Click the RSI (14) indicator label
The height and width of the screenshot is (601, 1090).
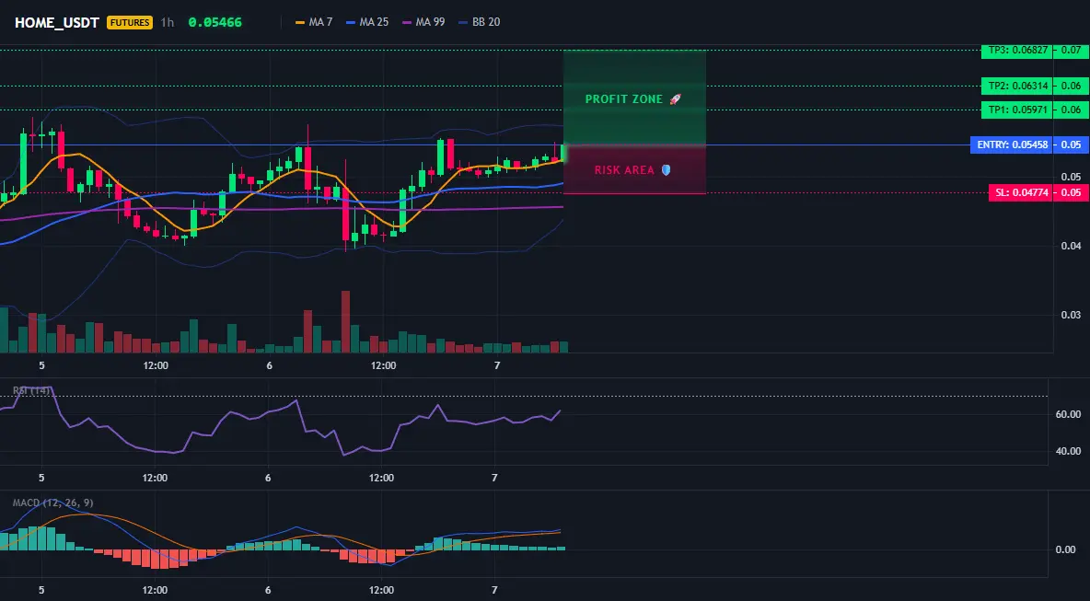30,390
